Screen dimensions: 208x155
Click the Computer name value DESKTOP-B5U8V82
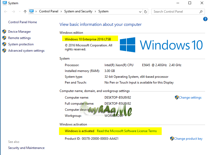click(x=118, y=98)
